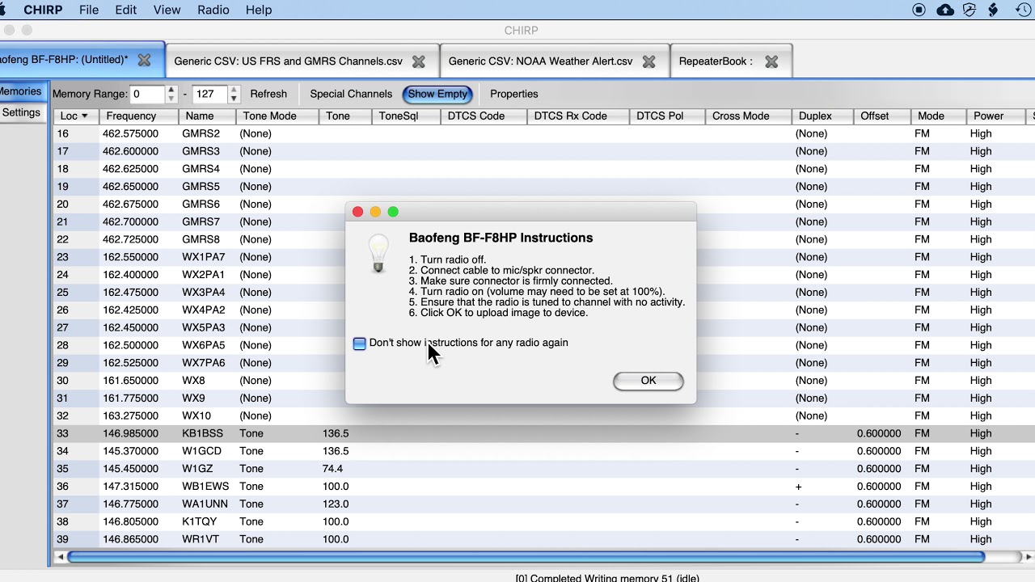The image size is (1035, 582).
Task: Open the cloud upload menu bar icon
Action: 945,10
